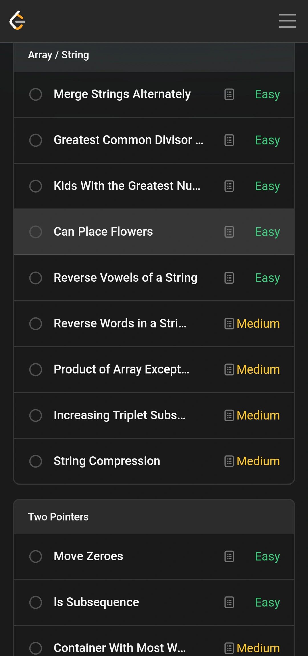Click the Medium label on String Compression
Image resolution: width=308 pixels, height=656 pixels.
tap(258, 461)
